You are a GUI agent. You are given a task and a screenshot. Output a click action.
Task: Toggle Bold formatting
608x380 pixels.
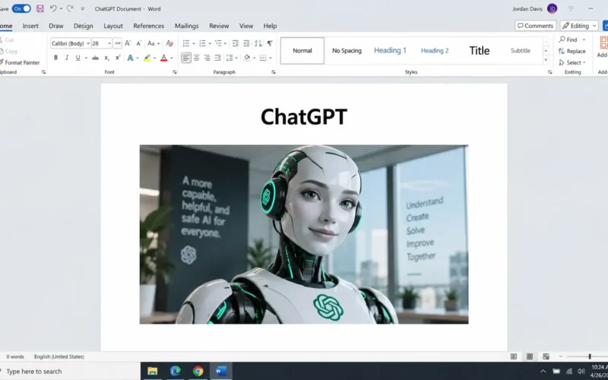[x=55, y=58]
